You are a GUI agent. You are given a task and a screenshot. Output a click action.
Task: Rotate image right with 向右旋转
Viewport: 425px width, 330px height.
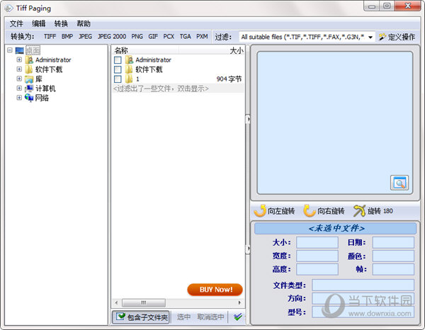click(324, 211)
